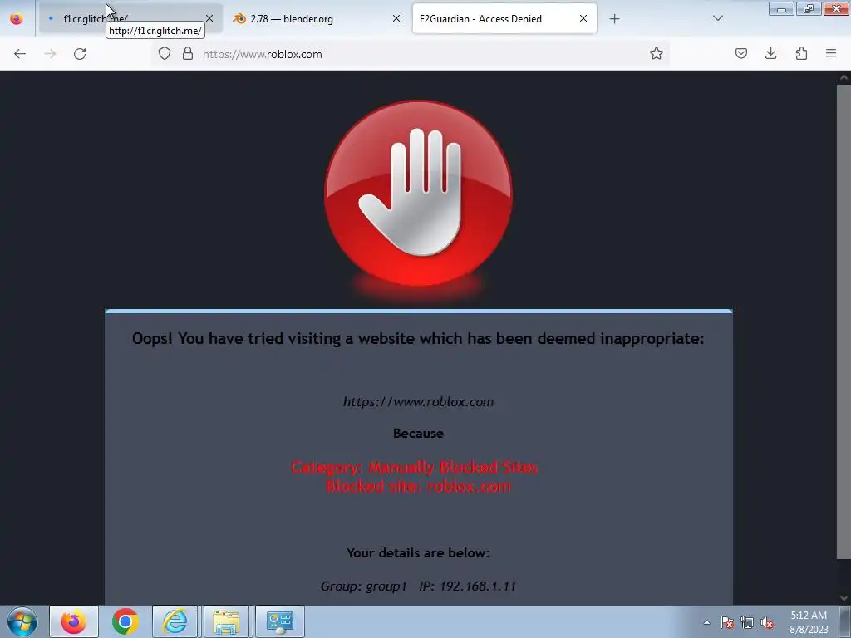The image size is (851, 638).
Task: Launch Chrome from the taskbar
Action: 125,621
